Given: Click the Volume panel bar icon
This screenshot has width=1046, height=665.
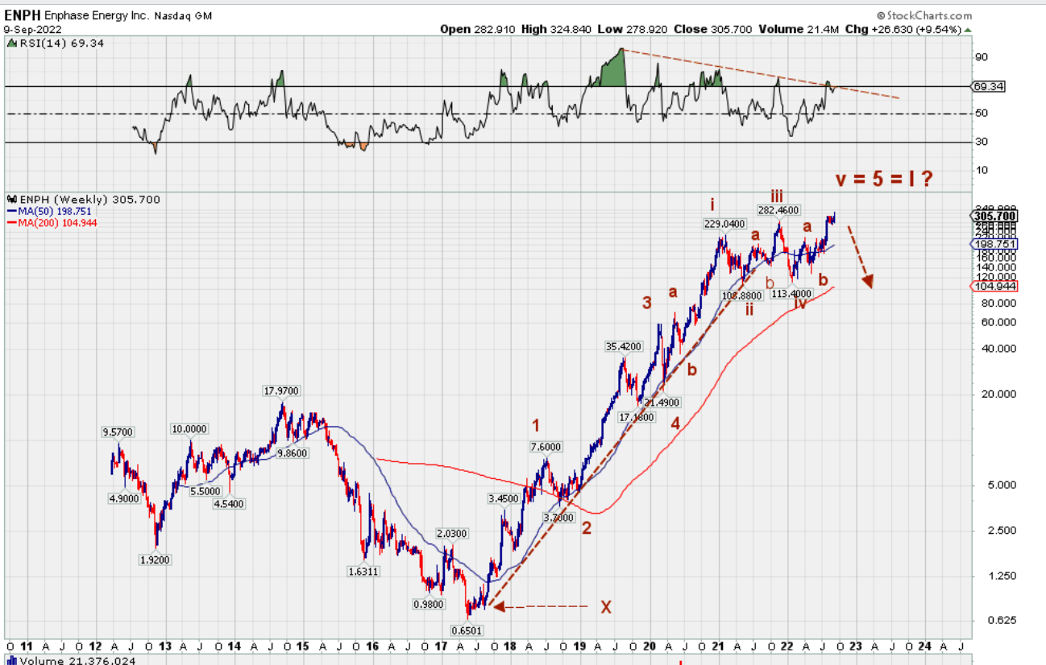Looking at the screenshot, I should (11, 660).
